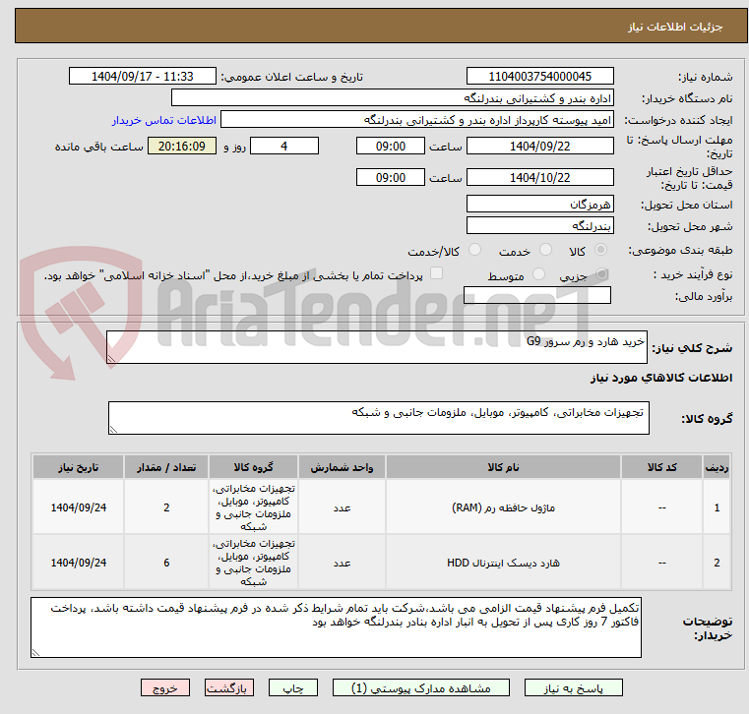749x714 pixels.
Task: Click the days remaining field showing 4
Action: click(284, 146)
